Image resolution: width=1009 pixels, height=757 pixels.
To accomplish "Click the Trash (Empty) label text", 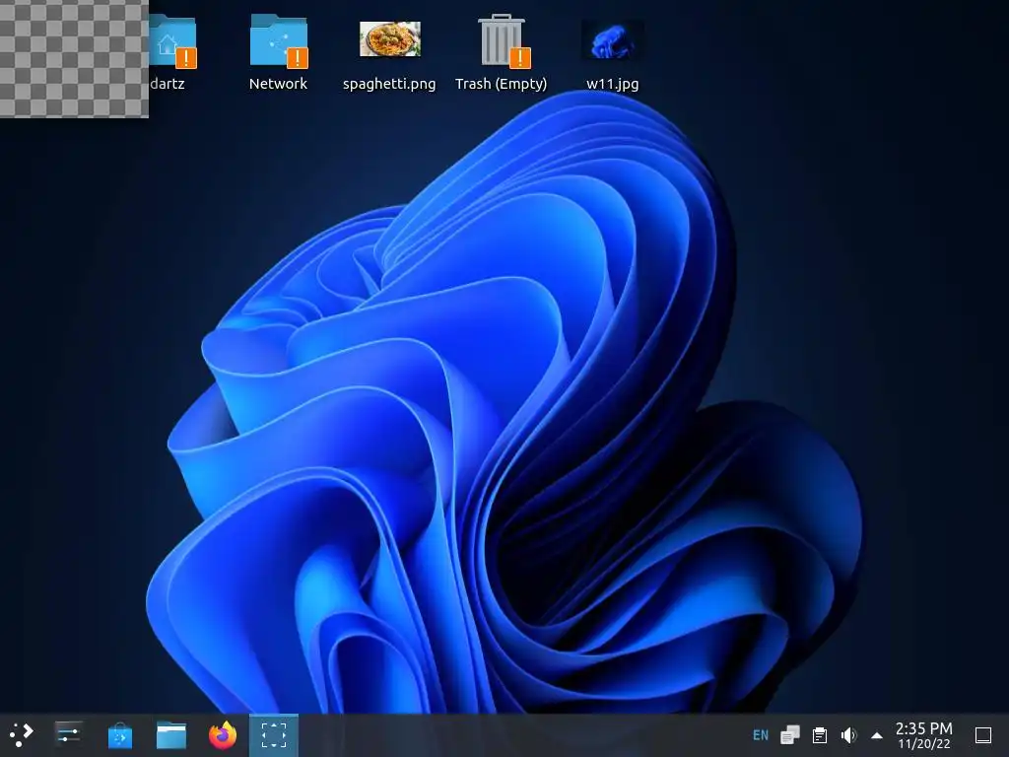I will point(501,84).
